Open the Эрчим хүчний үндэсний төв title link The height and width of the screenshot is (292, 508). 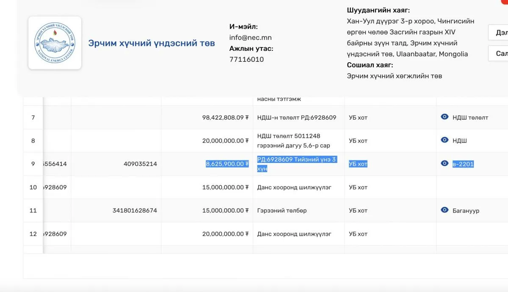tap(152, 43)
